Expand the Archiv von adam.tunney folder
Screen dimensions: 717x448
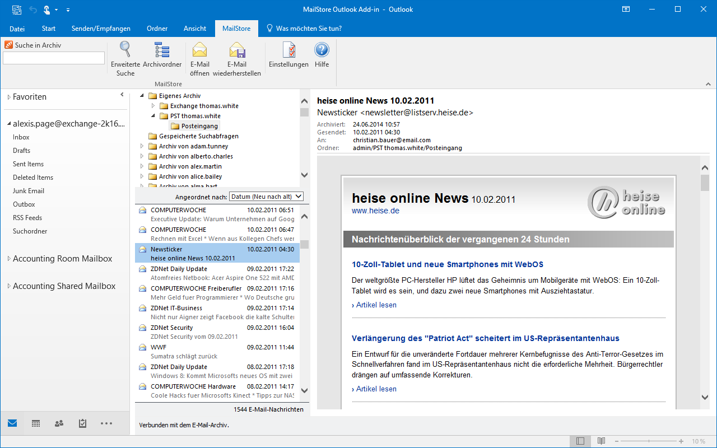coord(142,146)
